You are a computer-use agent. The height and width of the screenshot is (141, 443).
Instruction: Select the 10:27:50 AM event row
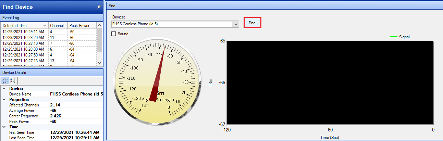tap(49, 55)
